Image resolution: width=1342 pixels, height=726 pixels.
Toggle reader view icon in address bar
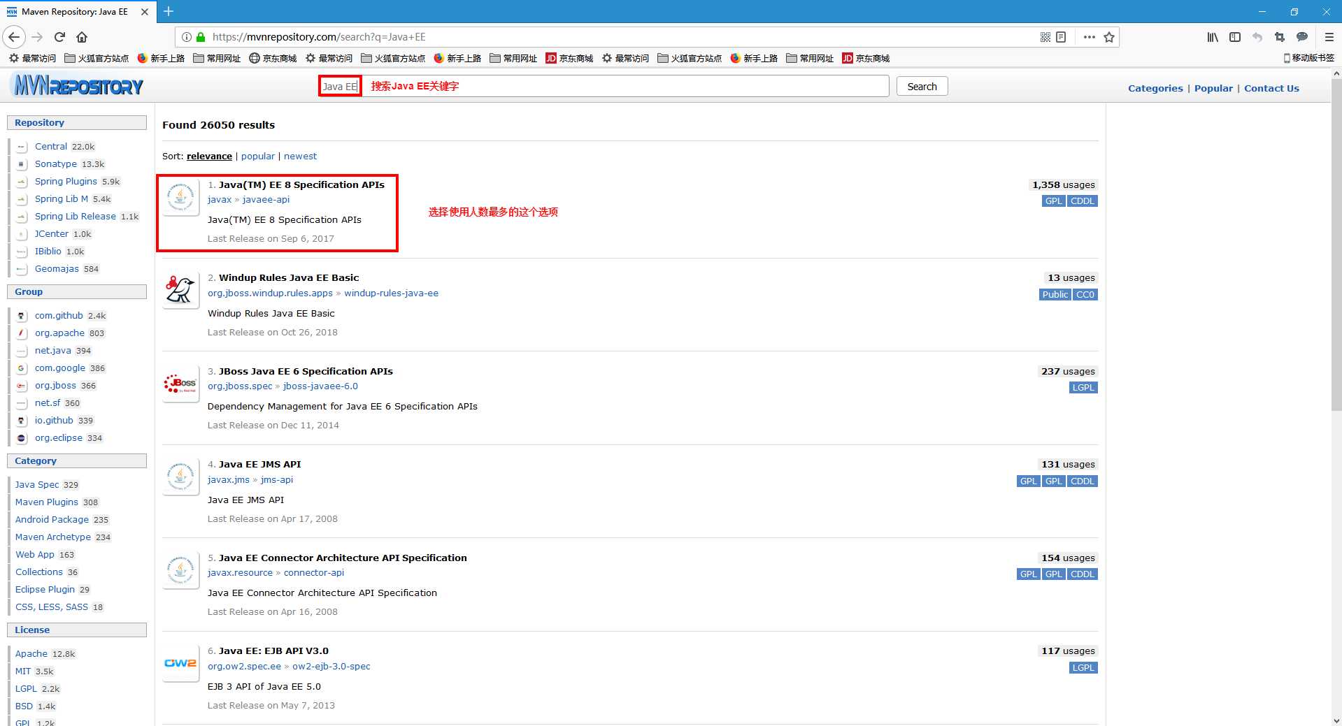1061,37
